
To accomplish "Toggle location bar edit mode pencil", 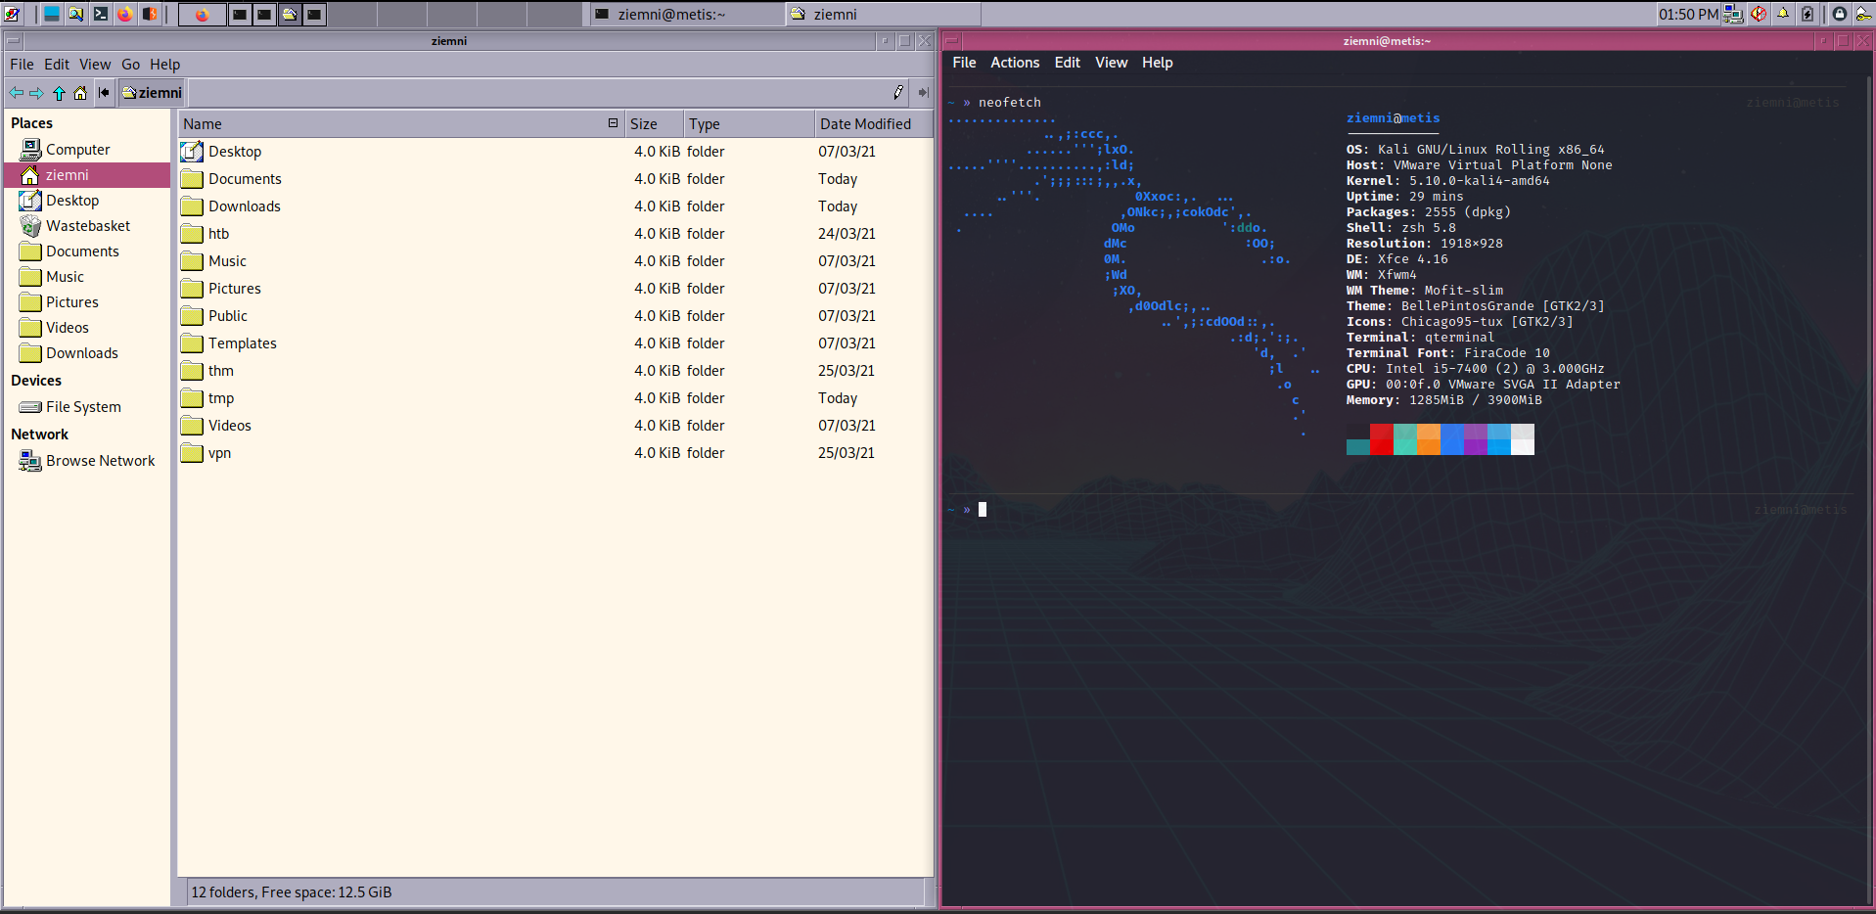I will click(898, 93).
